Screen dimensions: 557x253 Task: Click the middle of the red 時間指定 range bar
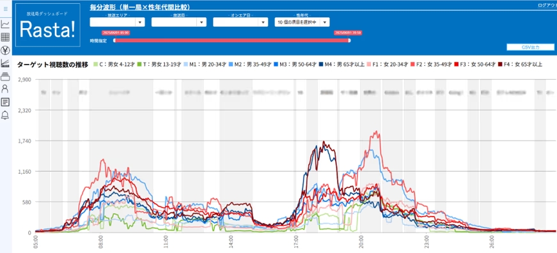click(231, 40)
